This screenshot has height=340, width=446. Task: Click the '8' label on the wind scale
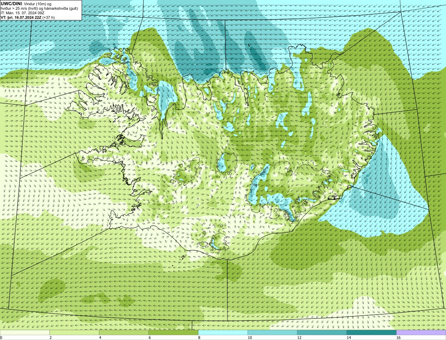point(199,338)
